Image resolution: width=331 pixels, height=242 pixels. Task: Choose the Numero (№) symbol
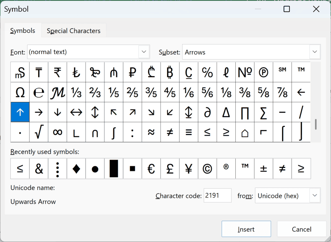pyautogui.click(x=245, y=72)
